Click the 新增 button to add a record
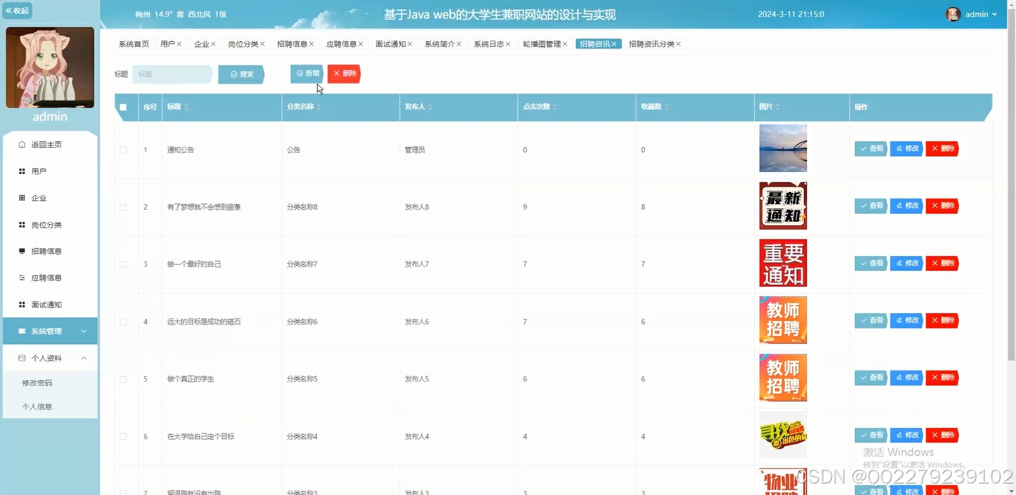Viewport: 1016px width, 495px height. coord(306,73)
